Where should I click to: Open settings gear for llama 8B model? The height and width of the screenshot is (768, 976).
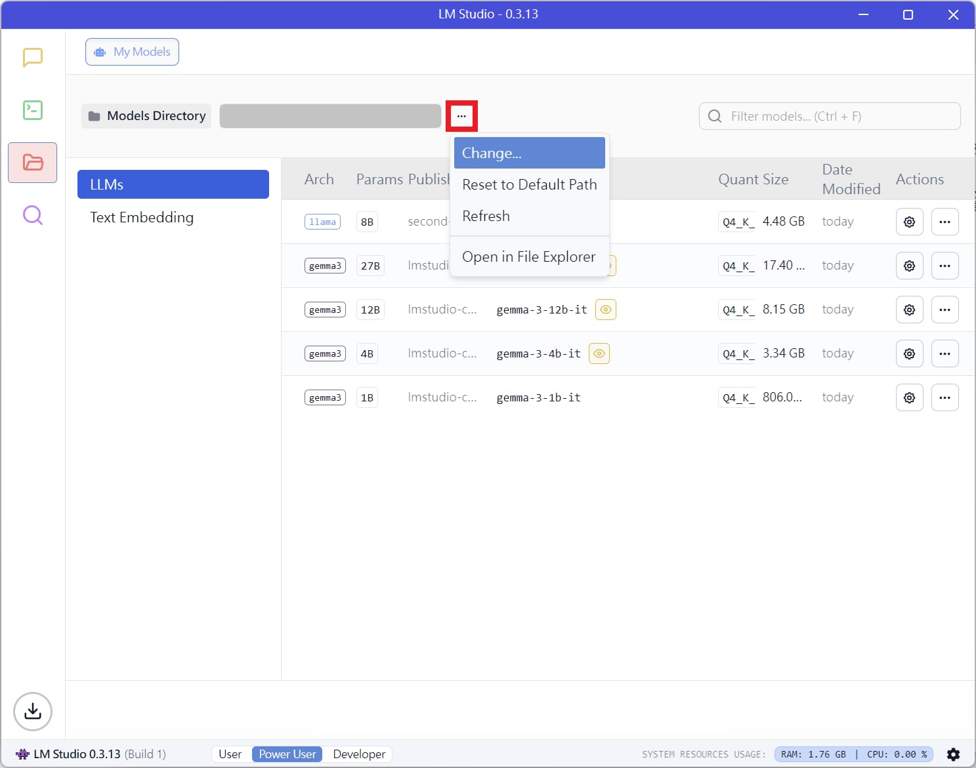[910, 222]
